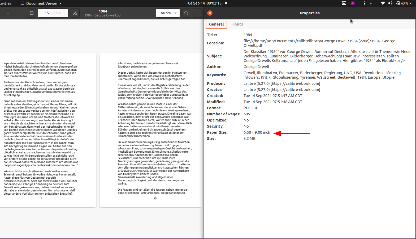Click the page number field showing 15
Image resolution: width=416 pixels, height=239 pixels.
pos(45,13)
